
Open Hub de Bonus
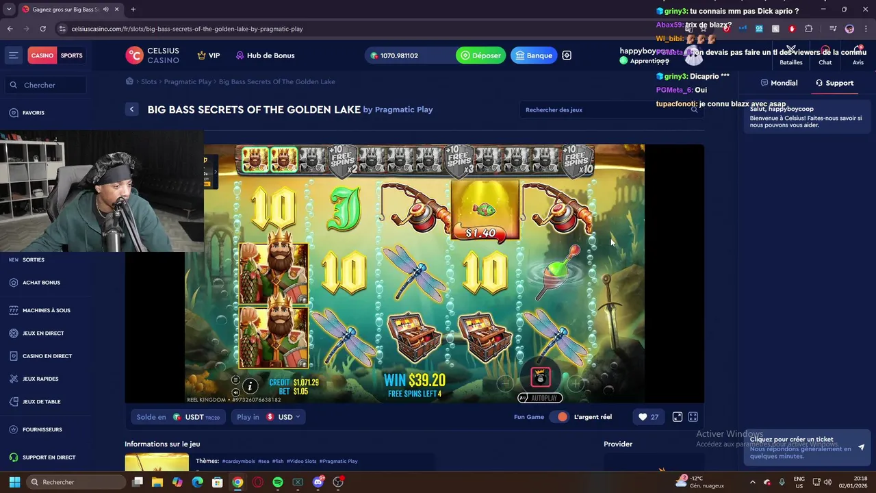click(x=265, y=55)
